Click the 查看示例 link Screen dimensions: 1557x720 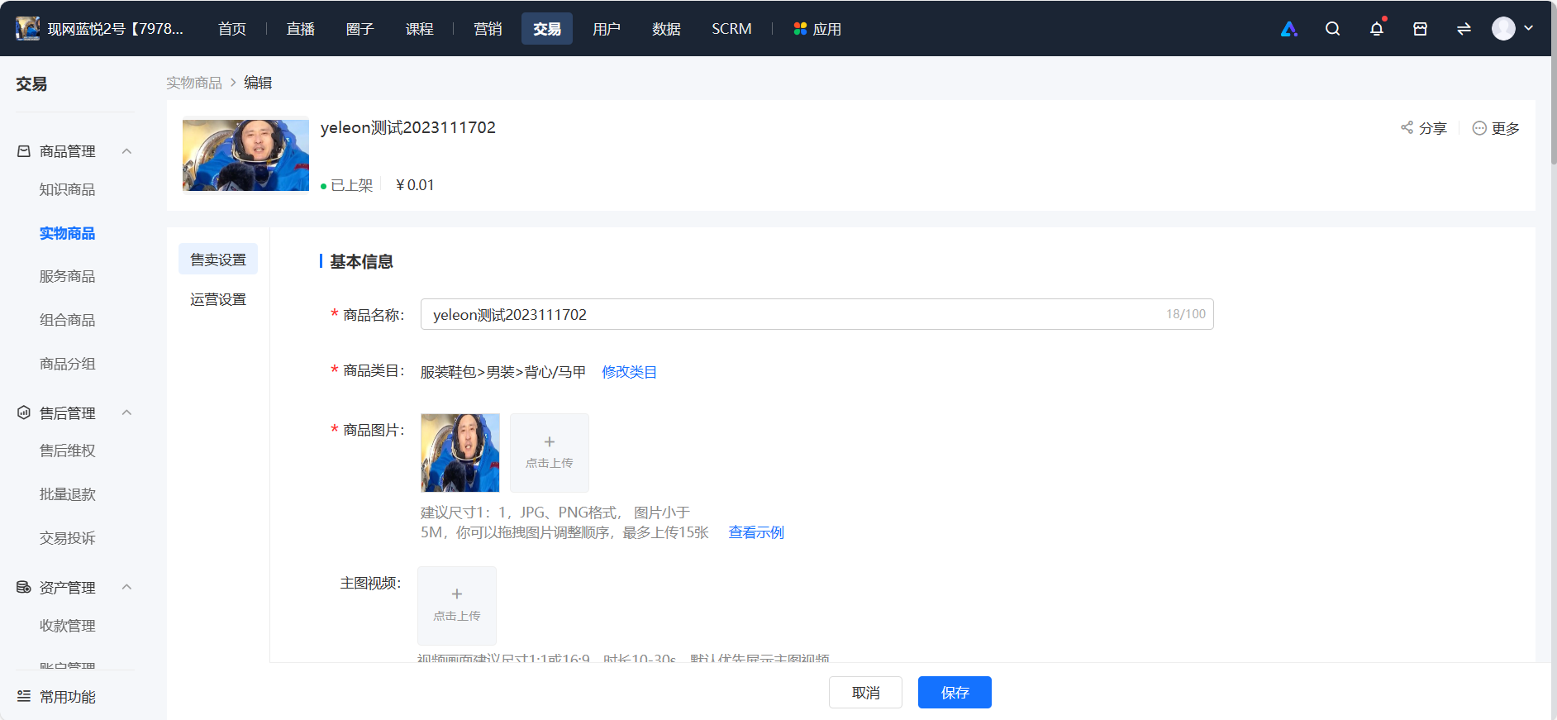756,532
